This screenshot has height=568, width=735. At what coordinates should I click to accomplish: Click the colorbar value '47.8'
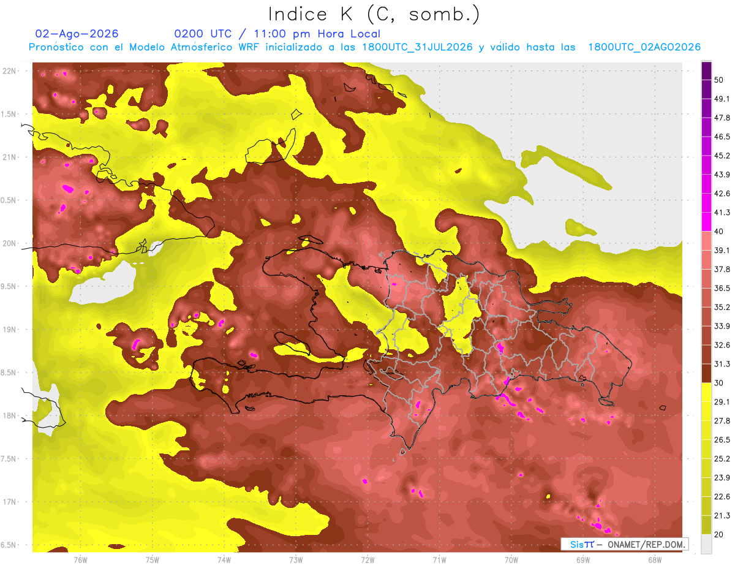point(723,118)
